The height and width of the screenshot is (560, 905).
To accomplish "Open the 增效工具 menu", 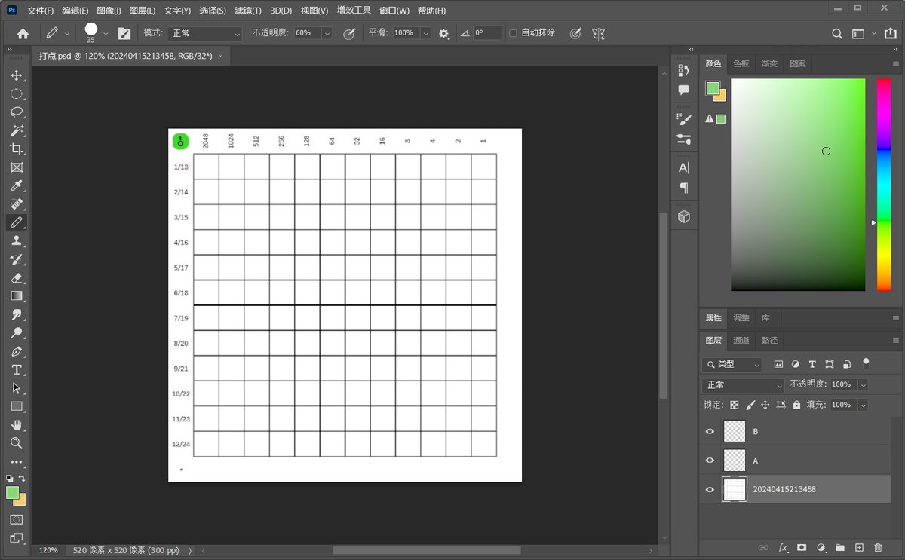I will coord(354,11).
